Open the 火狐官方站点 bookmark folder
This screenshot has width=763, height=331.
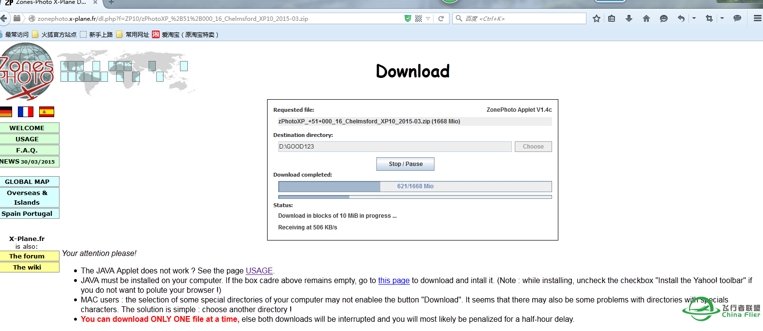(x=54, y=35)
